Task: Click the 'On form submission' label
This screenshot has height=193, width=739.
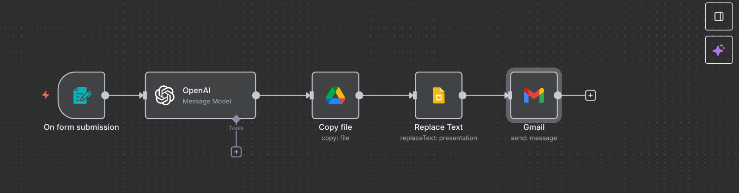Action: click(81, 127)
